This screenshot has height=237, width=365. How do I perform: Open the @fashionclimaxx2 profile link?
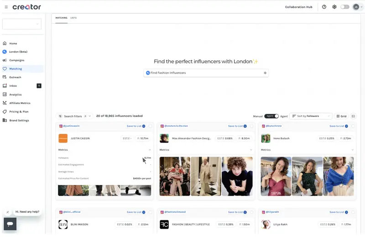(175, 212)
